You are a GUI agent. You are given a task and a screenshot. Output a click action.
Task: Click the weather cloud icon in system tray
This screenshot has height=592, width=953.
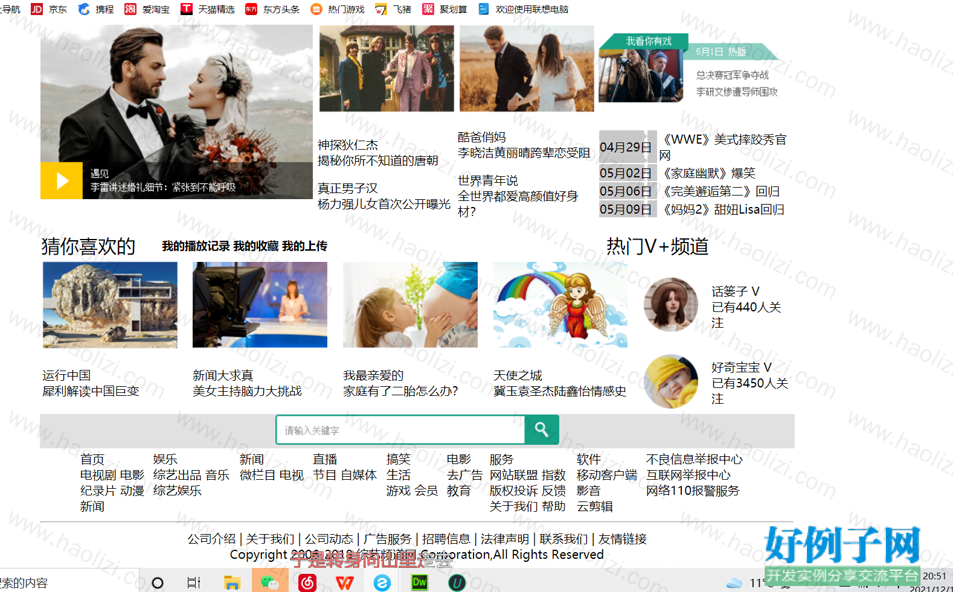pos(734,583)
